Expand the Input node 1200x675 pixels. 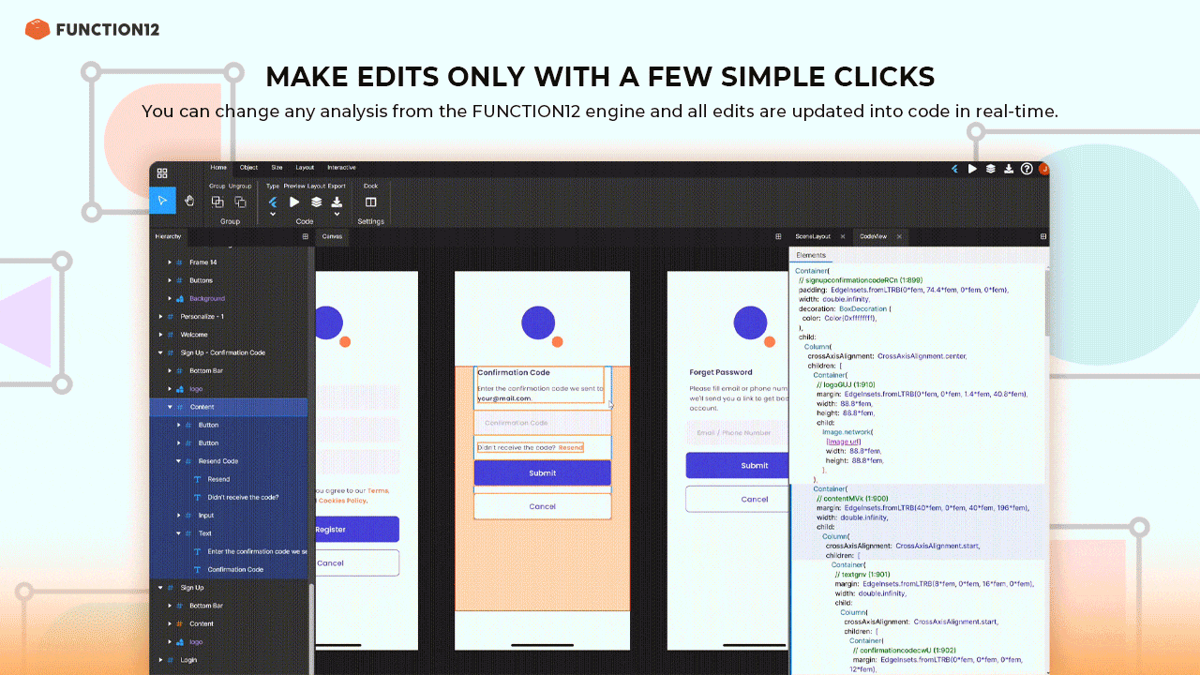tap(178, 515)
